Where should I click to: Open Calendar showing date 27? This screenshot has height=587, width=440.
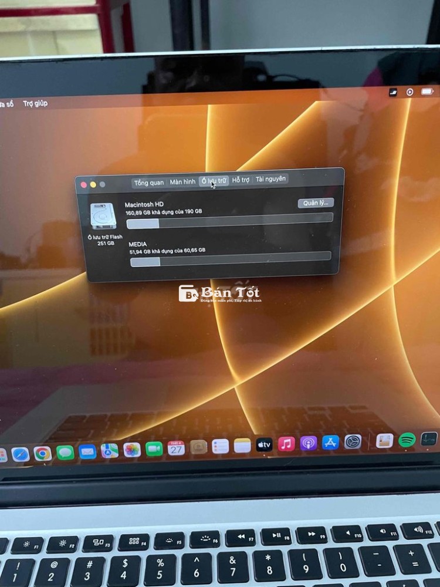(x=176, y=448)
